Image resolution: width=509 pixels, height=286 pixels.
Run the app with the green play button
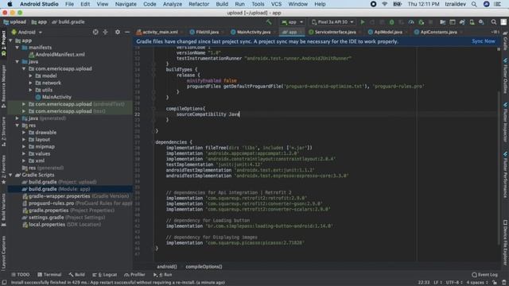coord(363,22)
